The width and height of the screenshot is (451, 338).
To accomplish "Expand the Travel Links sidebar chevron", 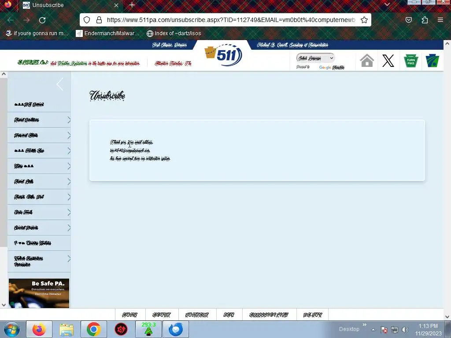I will (x=69, y=181).
